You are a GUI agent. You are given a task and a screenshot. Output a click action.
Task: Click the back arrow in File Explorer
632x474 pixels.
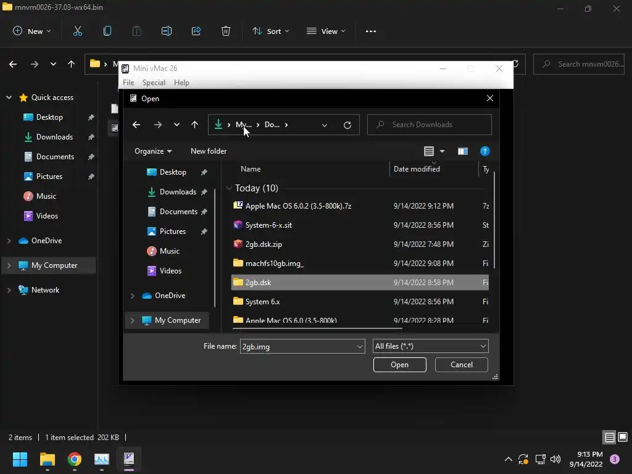coord(13,64)
